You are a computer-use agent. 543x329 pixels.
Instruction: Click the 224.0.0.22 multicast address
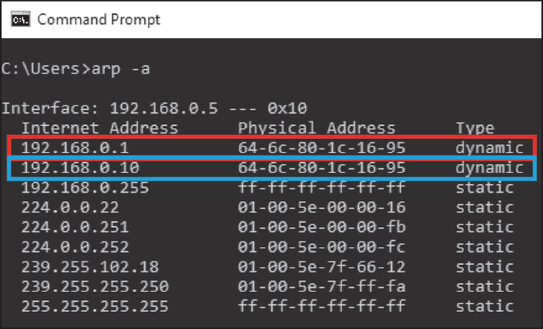pyautogui.click(x=70, y=207)
